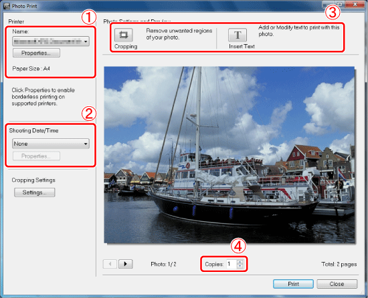This screenshot has width=368, height=298.
Task: Click the Copies number field
Action: point(232,264)
